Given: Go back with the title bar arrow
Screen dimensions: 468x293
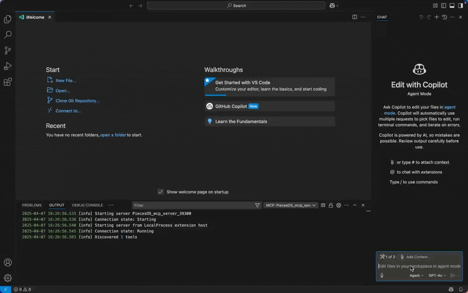Looking at the screenshot, I should pyautogui.click(x=131, y=6).
